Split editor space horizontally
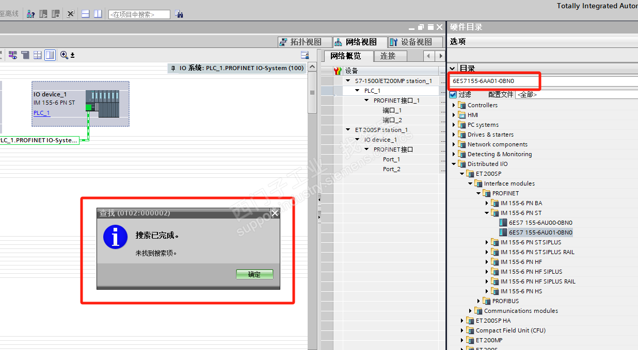638x350 pixels. point(86,14)
